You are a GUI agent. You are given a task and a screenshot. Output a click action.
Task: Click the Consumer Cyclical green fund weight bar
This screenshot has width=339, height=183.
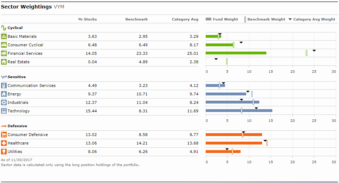pos(220,45)
